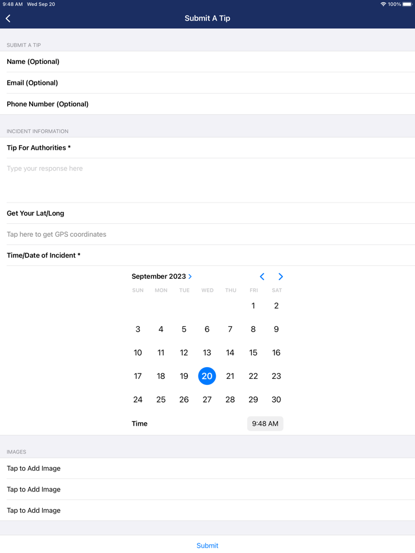Select September 3 on the calendar
This screenshot has width=415, height=553.
138,329
